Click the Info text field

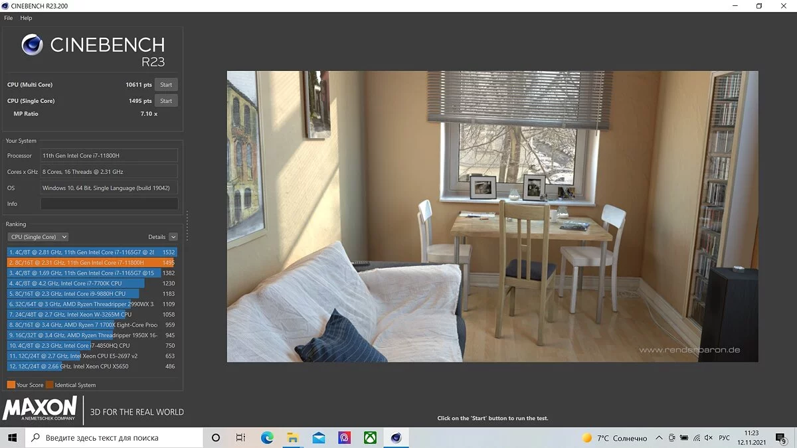pyautogui.click(x=109, y=204)
